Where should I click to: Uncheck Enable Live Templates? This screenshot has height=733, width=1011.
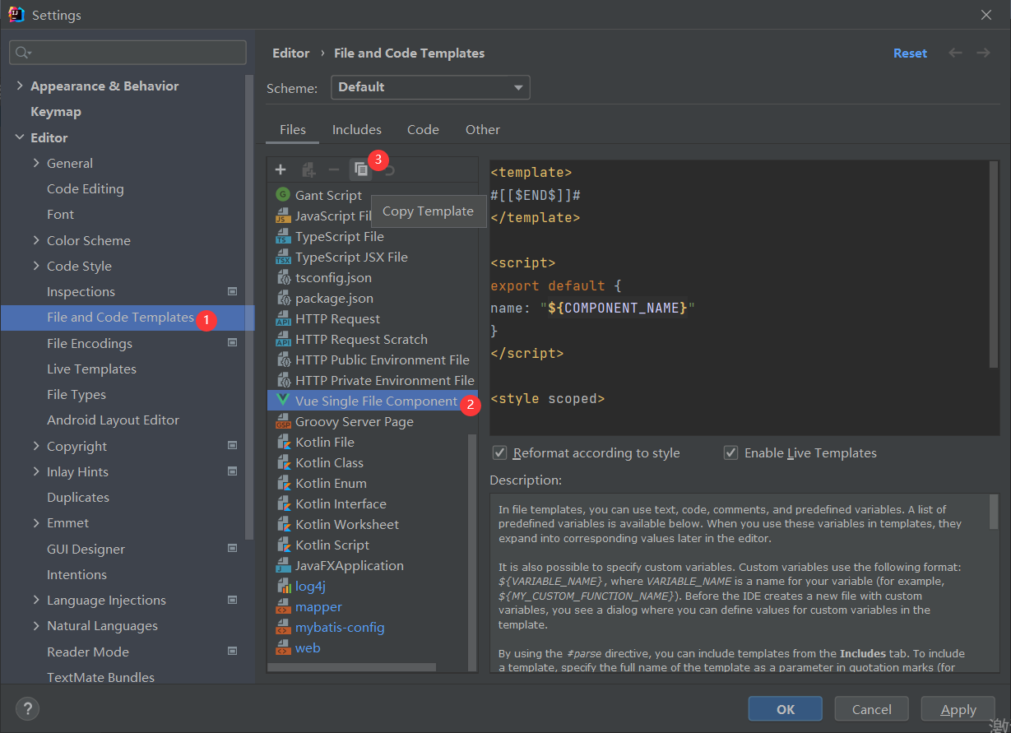tap(730, 453)
